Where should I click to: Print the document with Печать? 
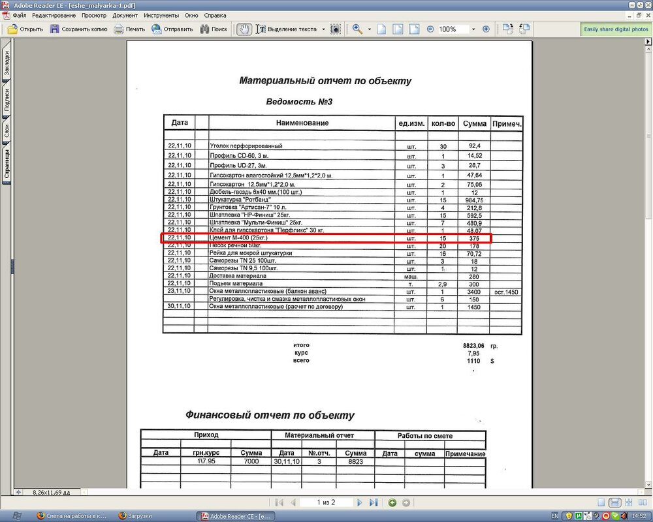click(x=129, y=29)
